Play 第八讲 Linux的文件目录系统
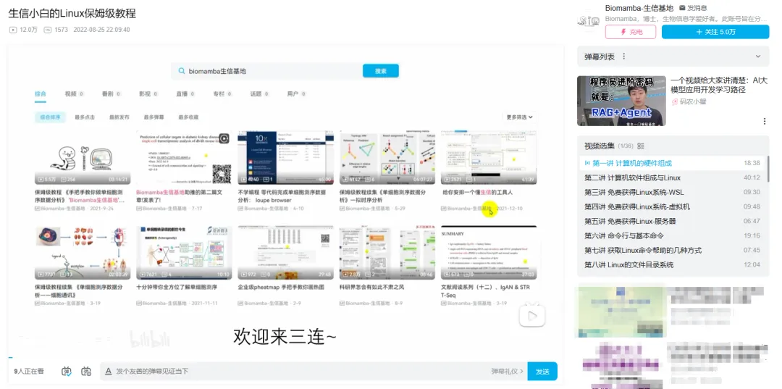The image size is (782, 389). [x=672, y=264]
